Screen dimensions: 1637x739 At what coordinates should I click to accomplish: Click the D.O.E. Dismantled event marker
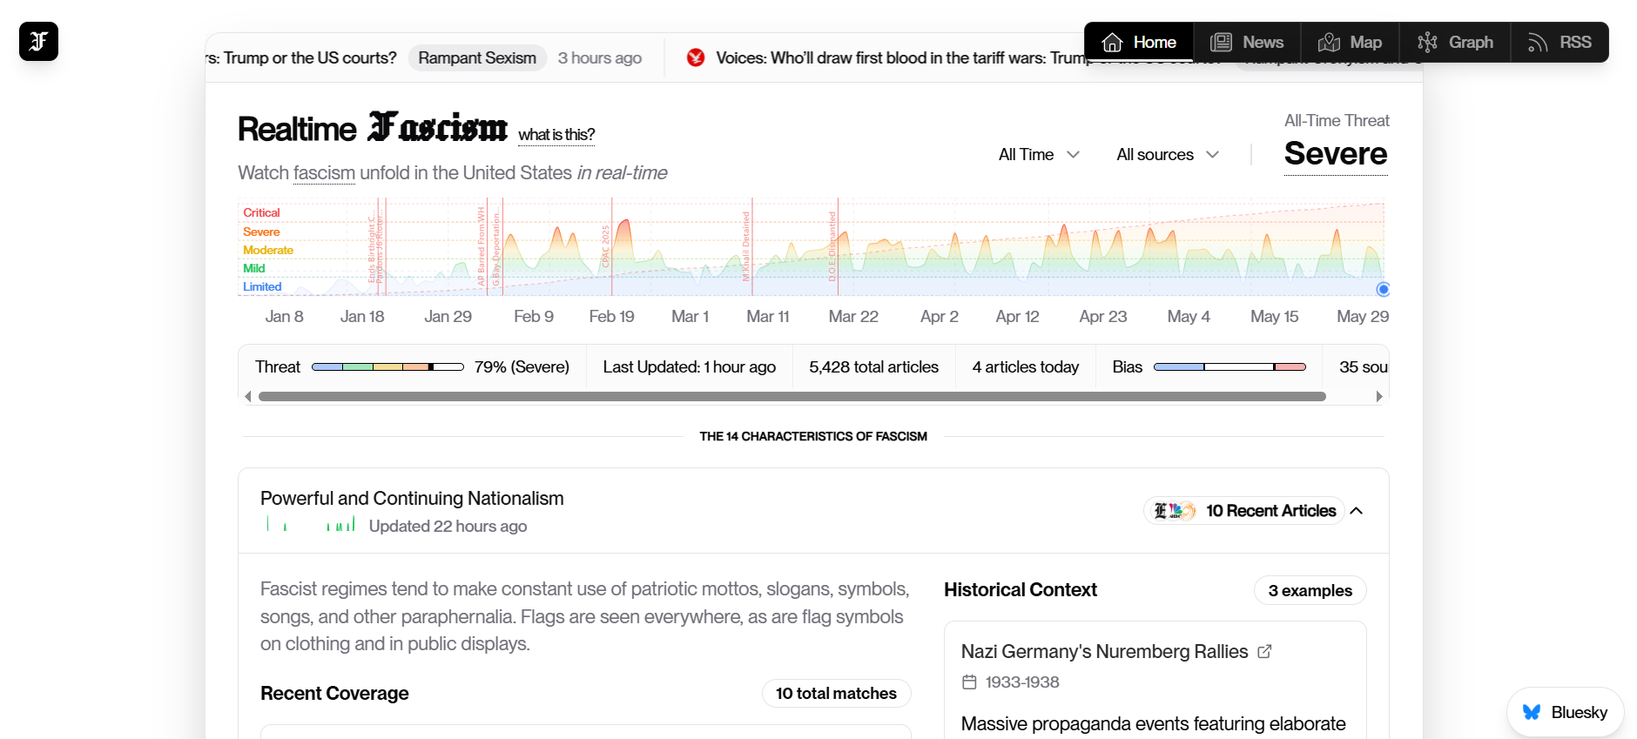(x=832, y=246)
